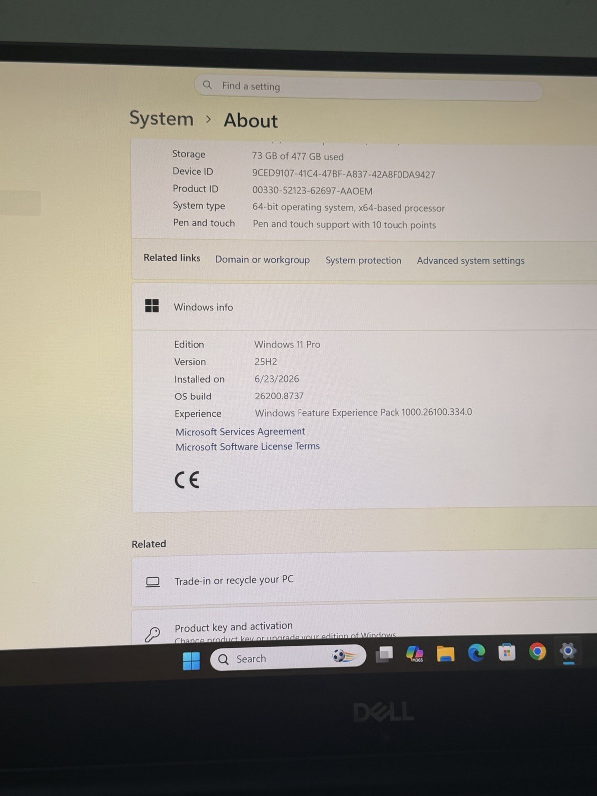Screen dimensions: 597x796
Task: Click the 'Windows 11 Pro' edition value
Action: point(287,344)
